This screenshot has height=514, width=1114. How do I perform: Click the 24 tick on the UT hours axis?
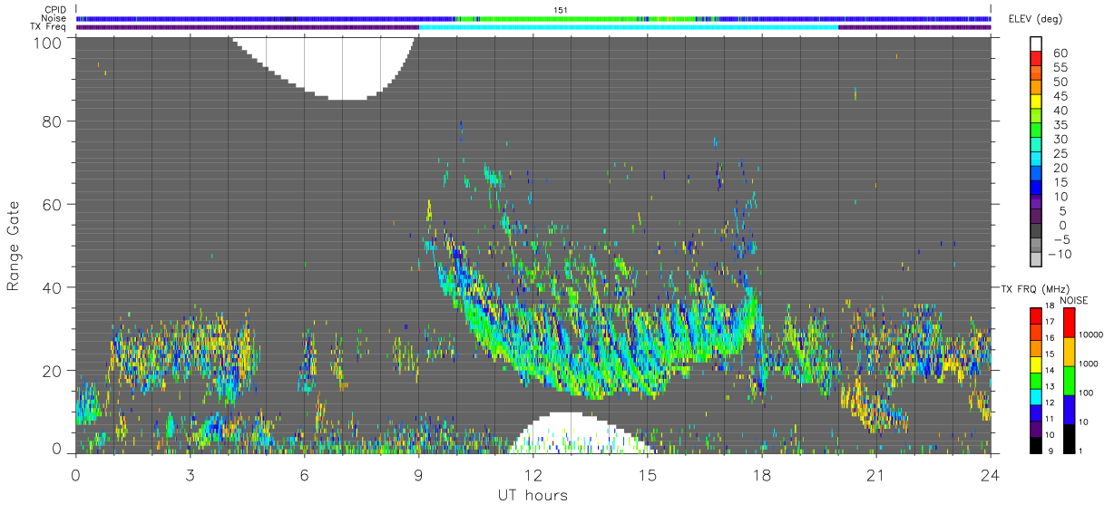pyautogui.click(x=990, y=475)
